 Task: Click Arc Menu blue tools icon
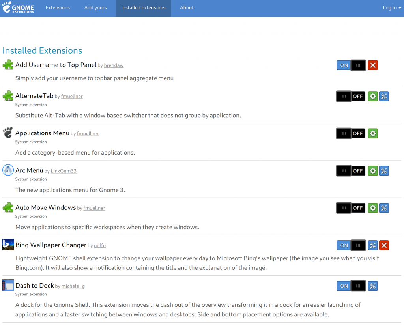(384, 171)
